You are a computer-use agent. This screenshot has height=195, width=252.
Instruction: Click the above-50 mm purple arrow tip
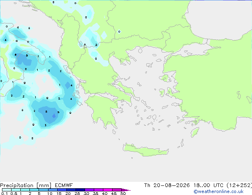pyautogui.click(x=126, y=190)
